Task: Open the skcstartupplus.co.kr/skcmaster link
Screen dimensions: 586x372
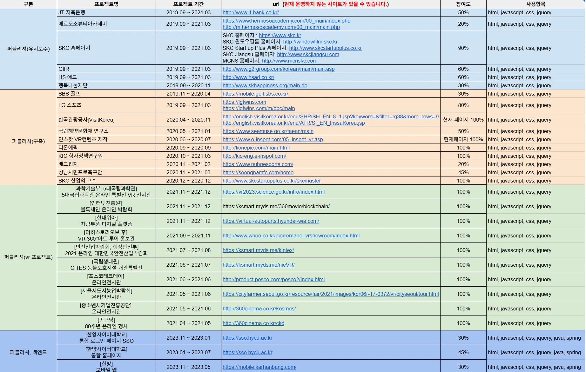Action: pos(272,181)
